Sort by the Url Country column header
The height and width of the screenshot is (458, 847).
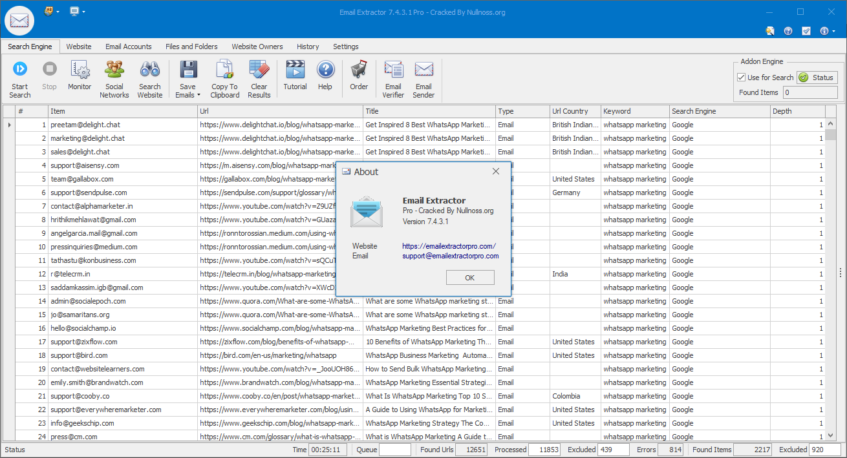[x=575, y=111]
